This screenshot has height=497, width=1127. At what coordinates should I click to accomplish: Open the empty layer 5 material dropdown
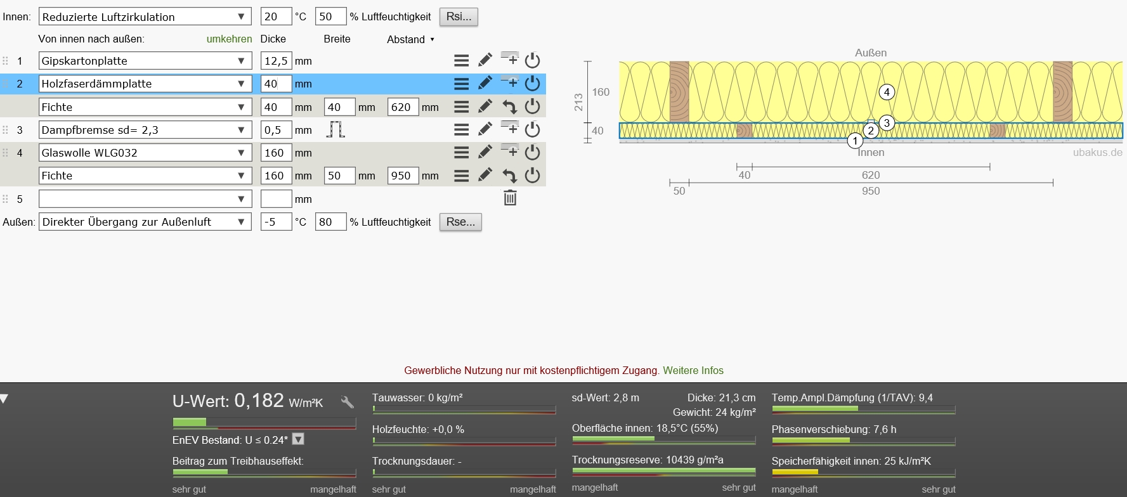coord(145,199)
